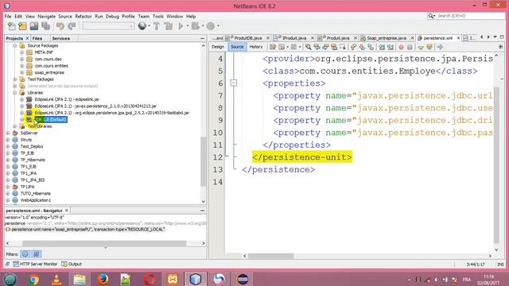Viewport: 509px width, 286px height.
Task: Expand the com.cours.dao package node
Action: click(22, 59)
